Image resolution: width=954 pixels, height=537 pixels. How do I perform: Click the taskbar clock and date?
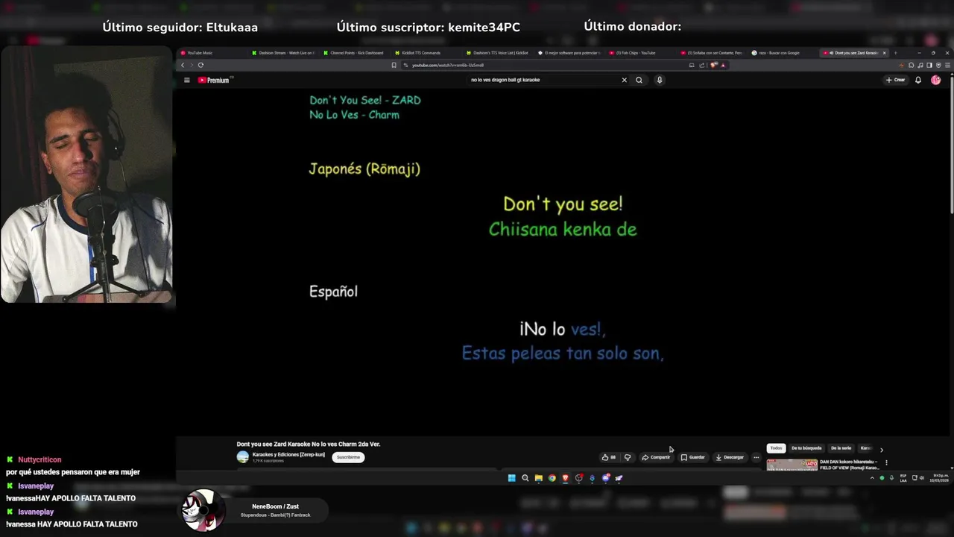click(x=939, y=478)
